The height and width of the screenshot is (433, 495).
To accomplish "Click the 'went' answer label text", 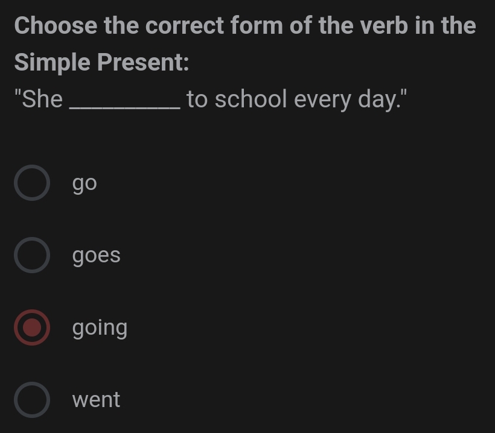I will pyautogui.click(x=96, y=400).
